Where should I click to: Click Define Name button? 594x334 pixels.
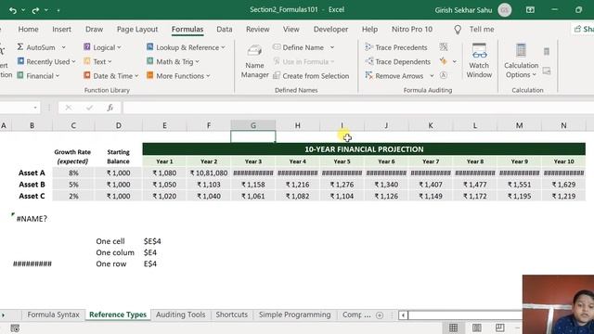299,47
